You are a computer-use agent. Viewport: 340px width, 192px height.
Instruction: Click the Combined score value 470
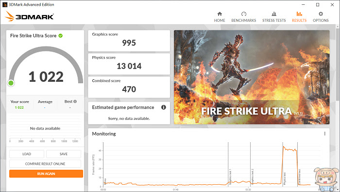129,89
